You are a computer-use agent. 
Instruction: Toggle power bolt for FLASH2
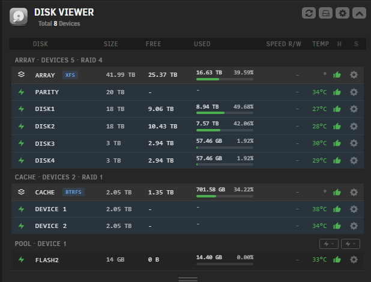21,260
